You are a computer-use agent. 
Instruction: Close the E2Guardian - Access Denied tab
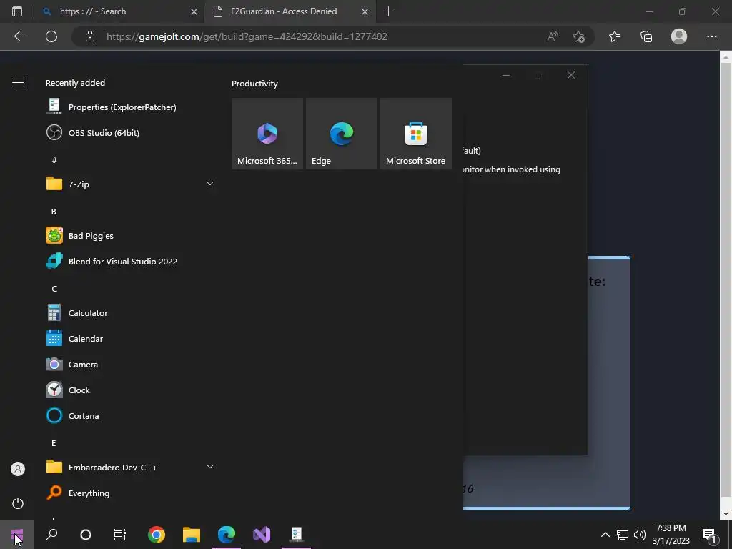365,11
